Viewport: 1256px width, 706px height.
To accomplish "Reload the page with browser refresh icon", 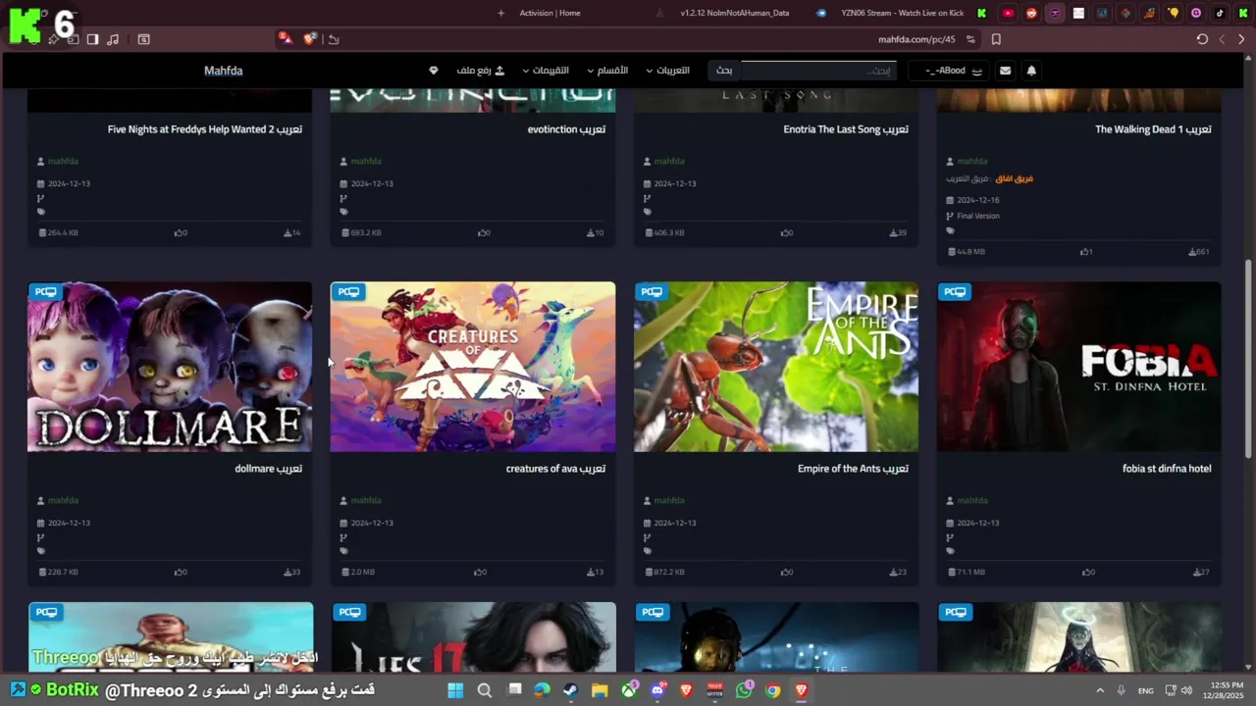I will 1202,39.
